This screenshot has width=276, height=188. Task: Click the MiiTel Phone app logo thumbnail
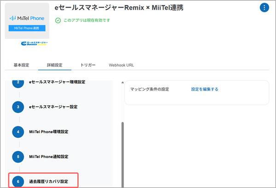pos(27,21)
